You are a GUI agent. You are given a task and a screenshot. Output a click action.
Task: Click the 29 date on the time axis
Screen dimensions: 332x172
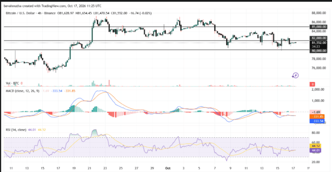[152, 168]
